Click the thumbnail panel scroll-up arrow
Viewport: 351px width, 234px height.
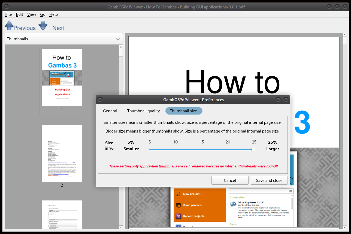tap(121, 47)
